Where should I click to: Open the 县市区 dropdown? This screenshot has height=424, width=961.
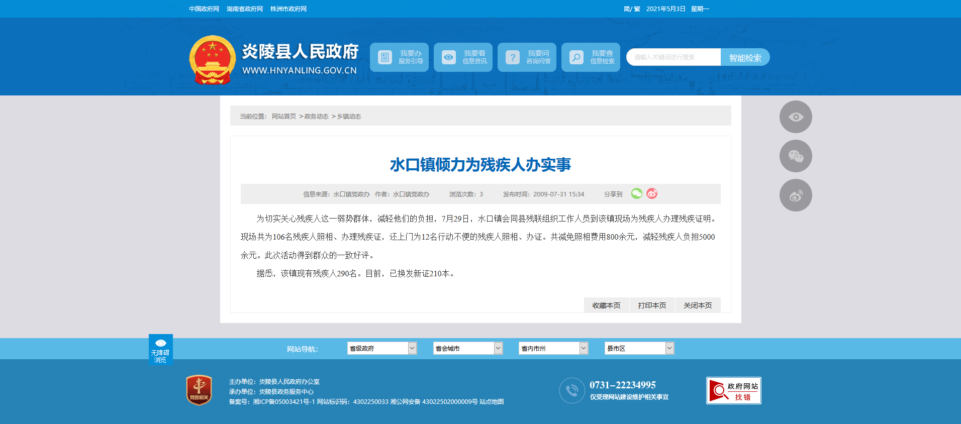pos(639,348)
